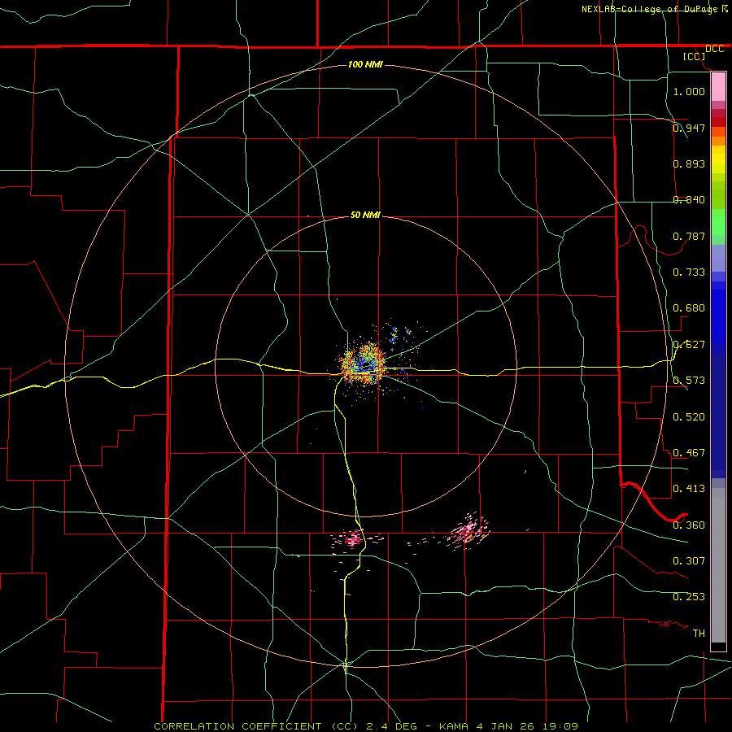Image resolution: width=732 pixels, height=732 pixels.
Task: Click the multicolor radar echo cluster at center
Action: tap(365, 364)
